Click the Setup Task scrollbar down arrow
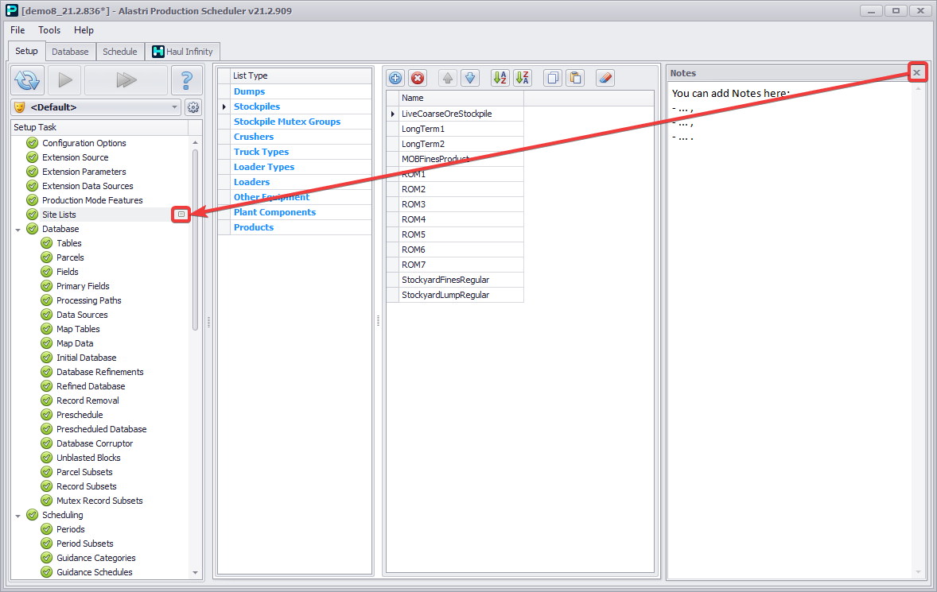Image resolution: width=937 pixels, height=592 pixels. (195, 573)
